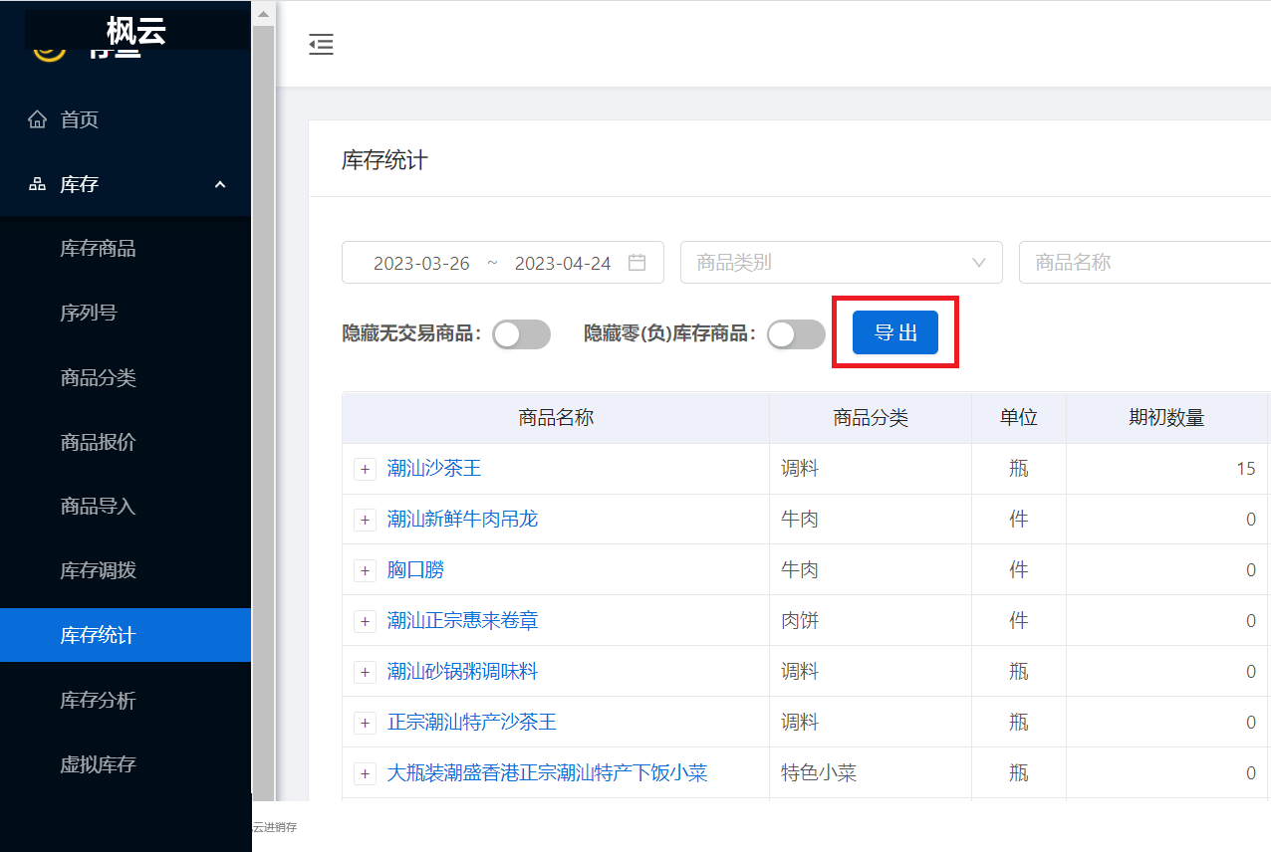Click the end date 2023-04-24

pyautogui.click(x=563, y=264)
